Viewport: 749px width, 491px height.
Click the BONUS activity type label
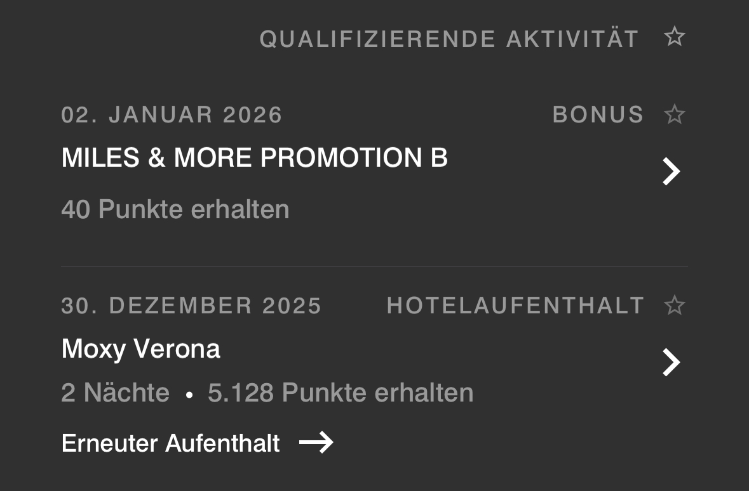pos(598,115)
